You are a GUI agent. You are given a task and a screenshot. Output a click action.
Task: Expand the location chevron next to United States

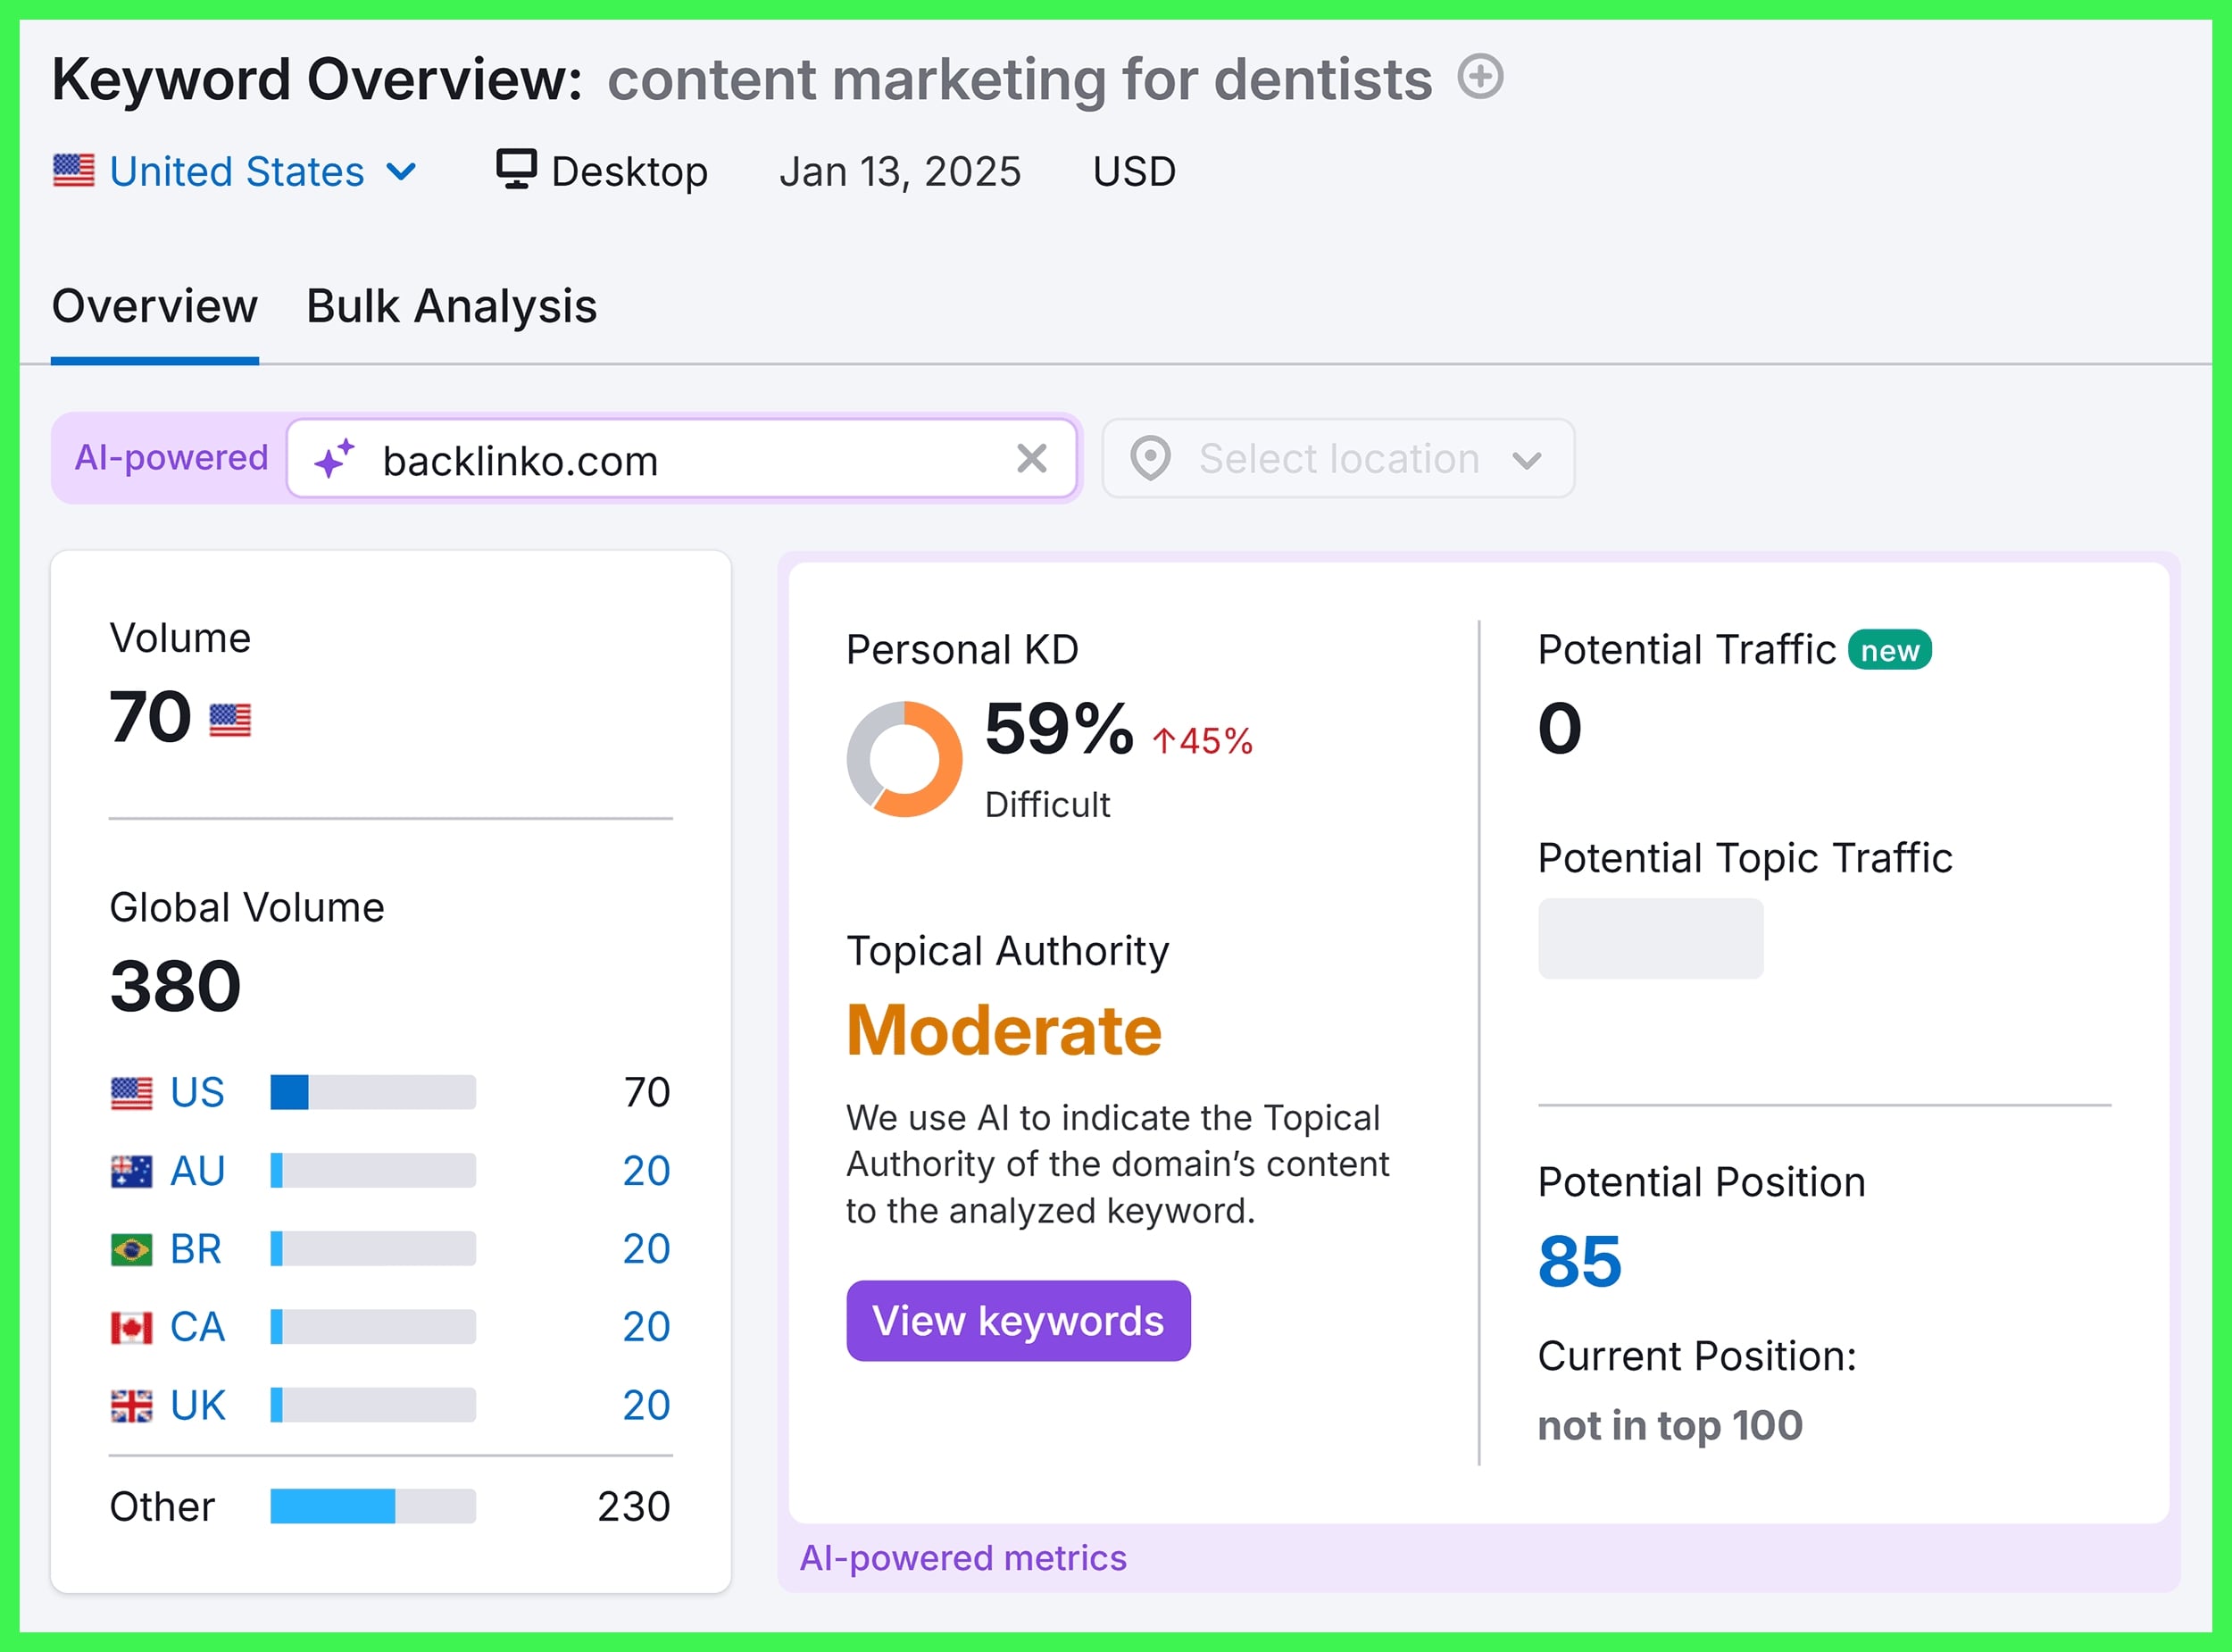401,172
